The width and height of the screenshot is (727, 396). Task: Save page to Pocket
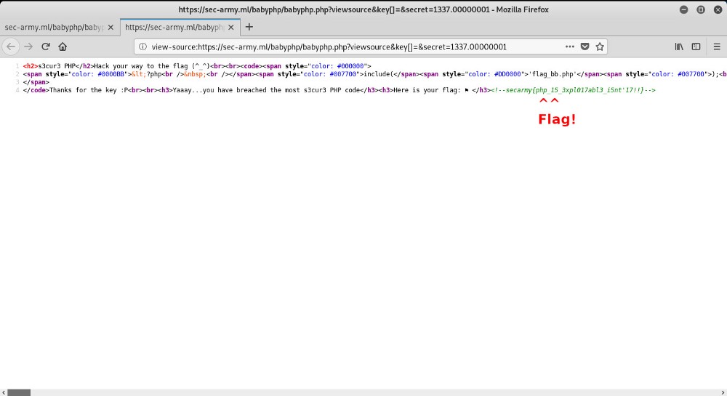585,47
